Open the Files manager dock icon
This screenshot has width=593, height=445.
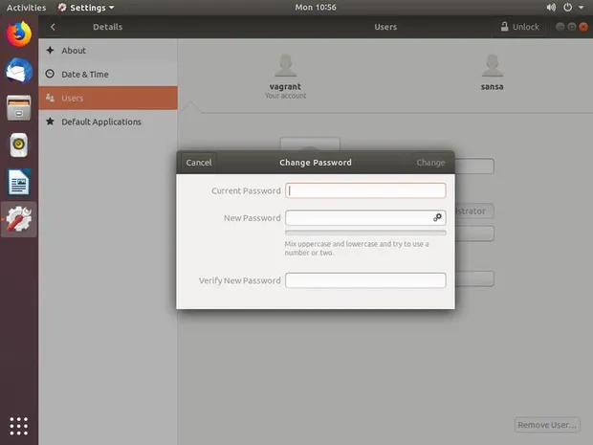(x=18, y=108)
